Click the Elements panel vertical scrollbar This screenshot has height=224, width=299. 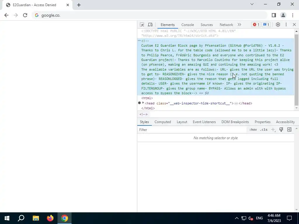coord(296,69)
